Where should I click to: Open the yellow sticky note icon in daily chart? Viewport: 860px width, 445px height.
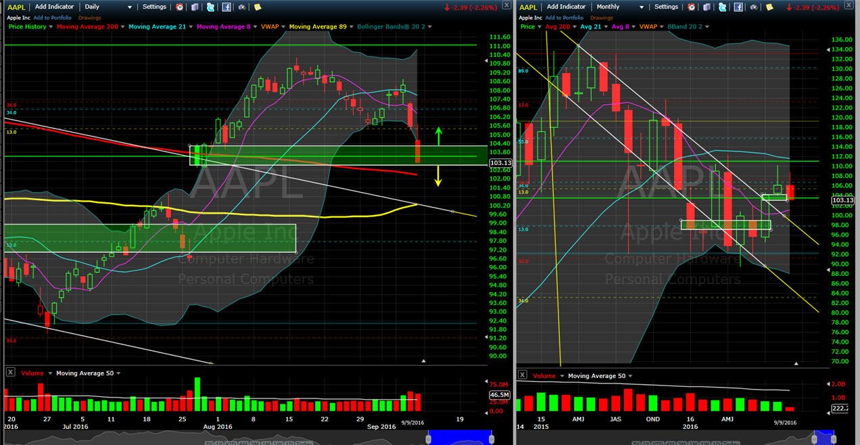click(x=258, y=7)
